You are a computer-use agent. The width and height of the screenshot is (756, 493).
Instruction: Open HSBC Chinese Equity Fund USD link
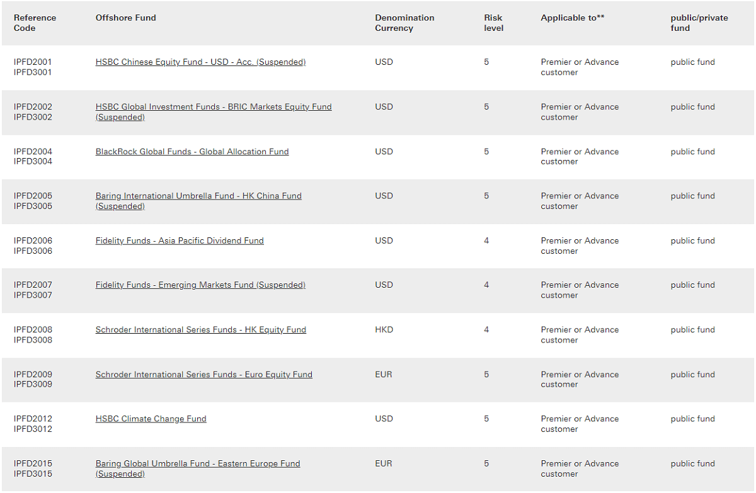click(x=200, y=62)
